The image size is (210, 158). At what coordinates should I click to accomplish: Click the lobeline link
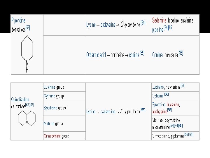173,21
